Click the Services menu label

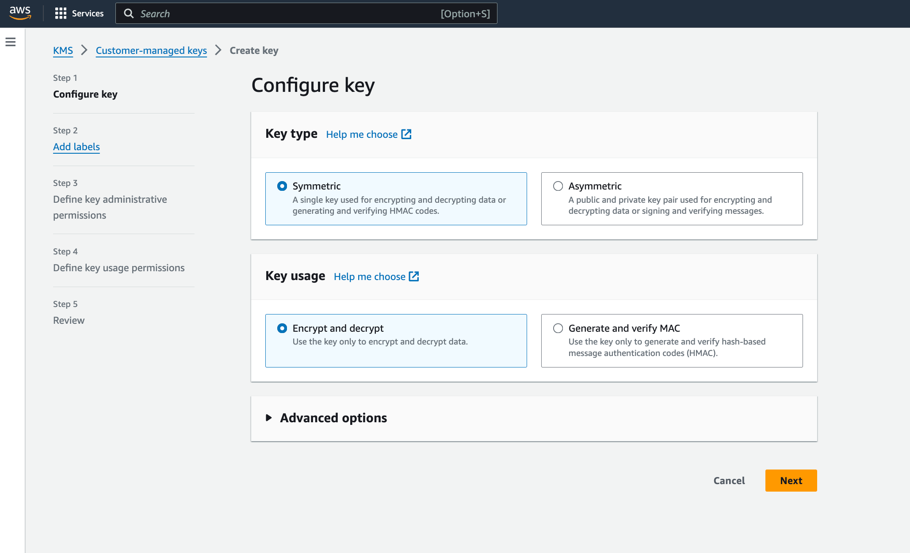tap(88, 13)
